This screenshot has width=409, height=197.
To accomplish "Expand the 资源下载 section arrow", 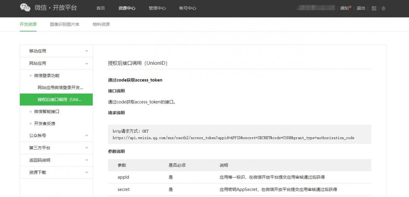I will pos(87,172).
